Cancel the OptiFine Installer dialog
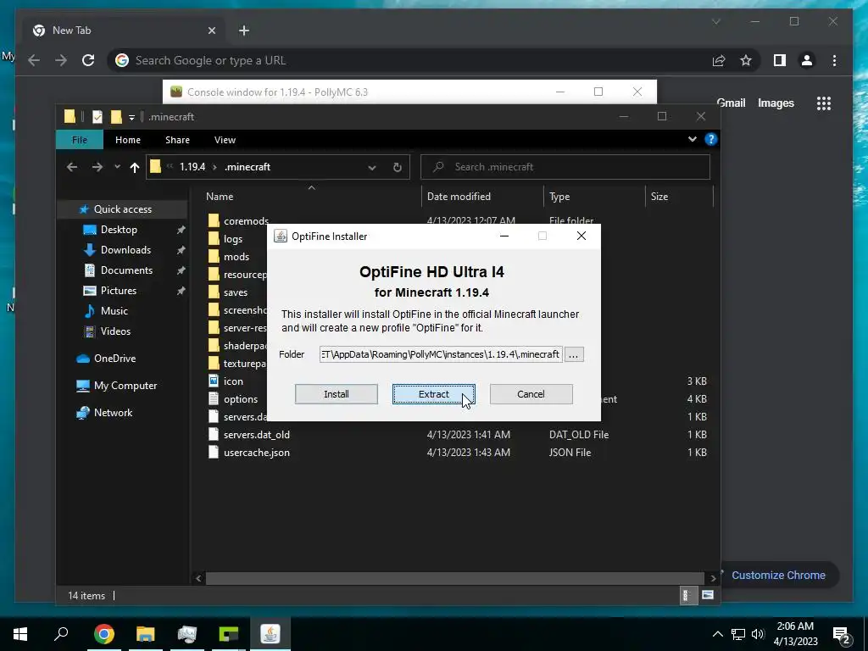 point(531,394)
